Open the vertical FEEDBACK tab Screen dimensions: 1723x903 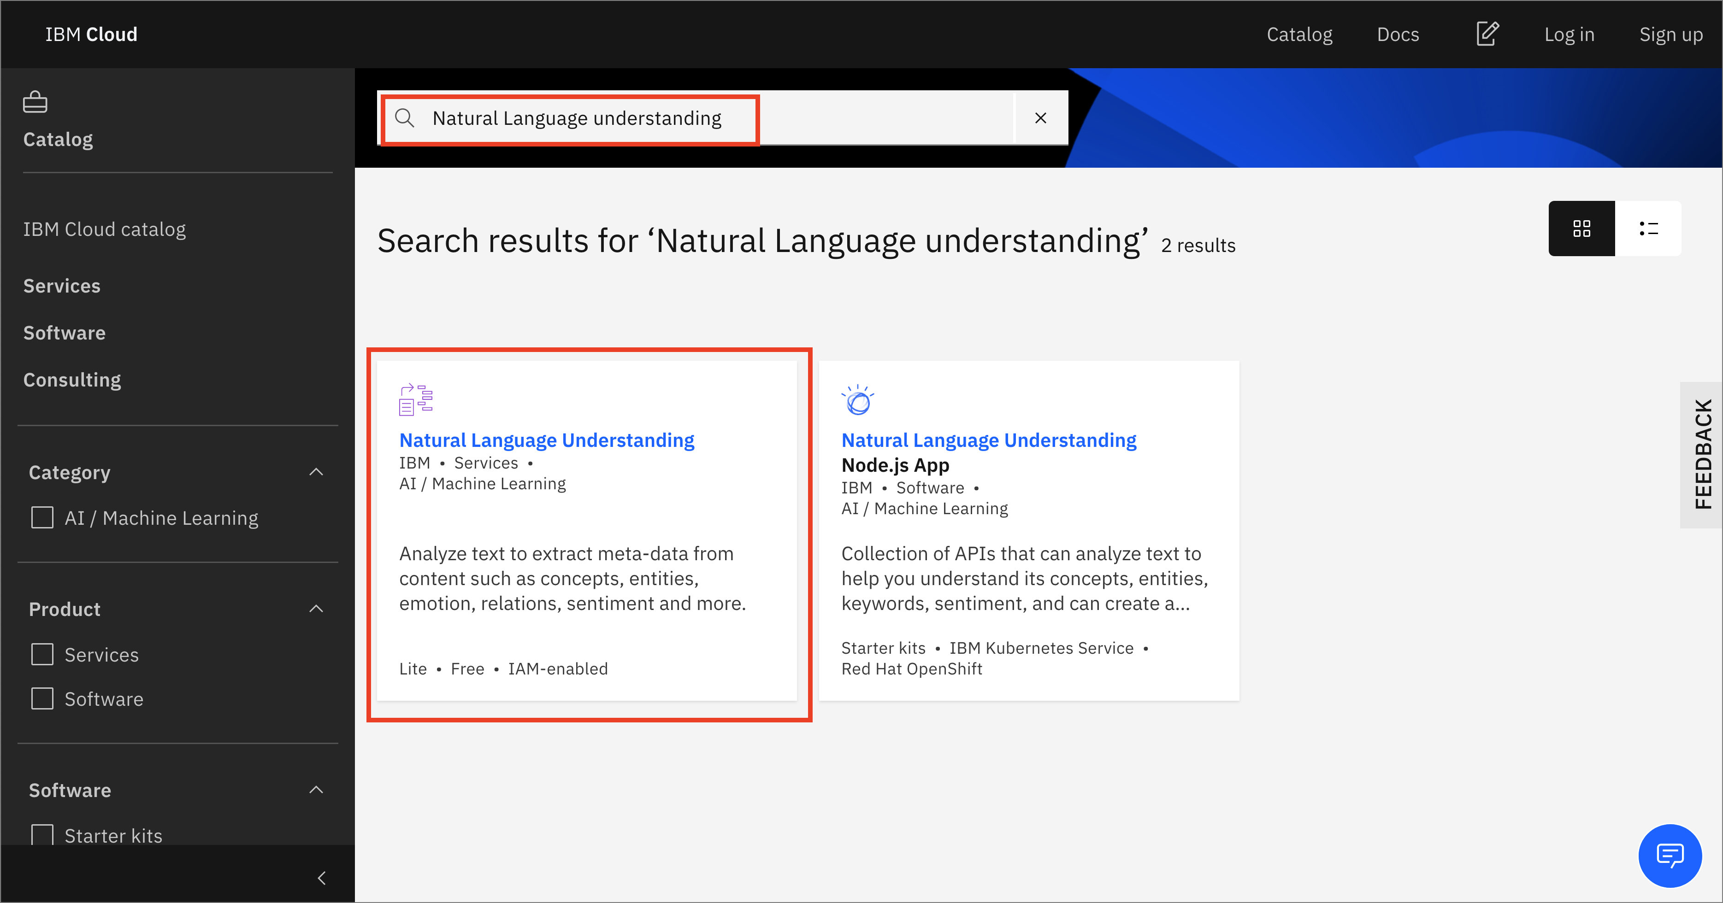tap(1702, 455)
